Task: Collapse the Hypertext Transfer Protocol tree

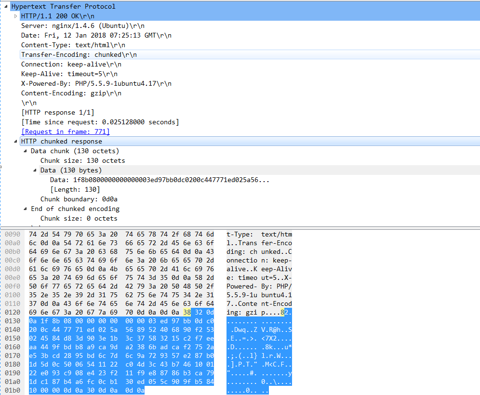Action: tap(5, 6)
